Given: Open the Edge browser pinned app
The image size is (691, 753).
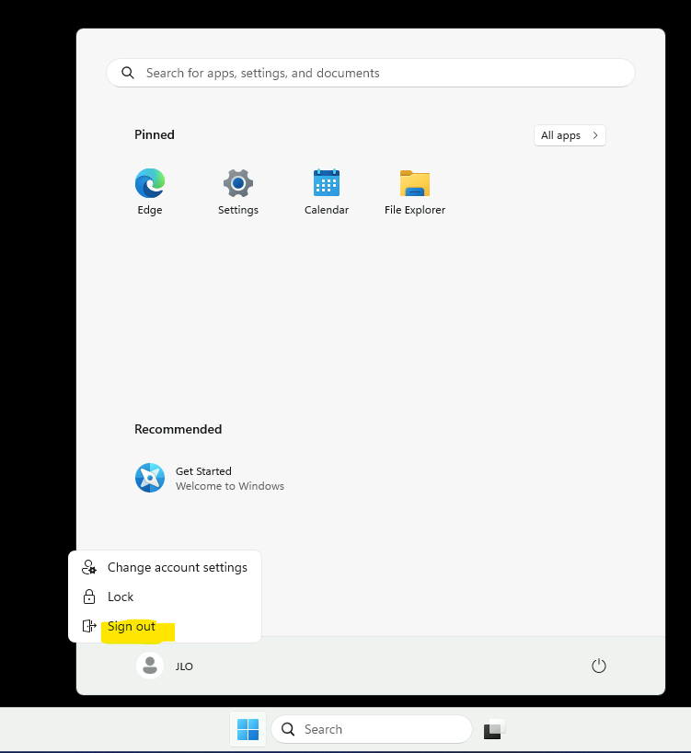Looking at the screenshot, I should [x=150, y=191].
